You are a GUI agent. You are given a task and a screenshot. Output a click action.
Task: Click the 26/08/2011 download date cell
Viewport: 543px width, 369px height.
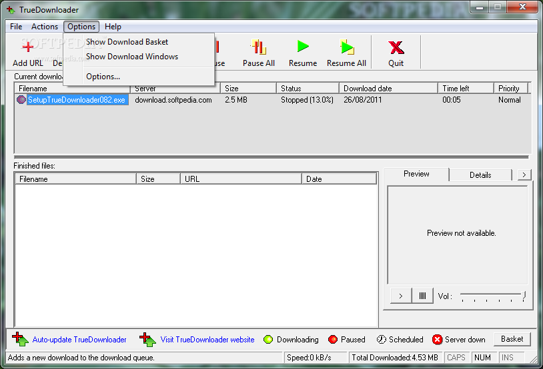coord(363,100)
